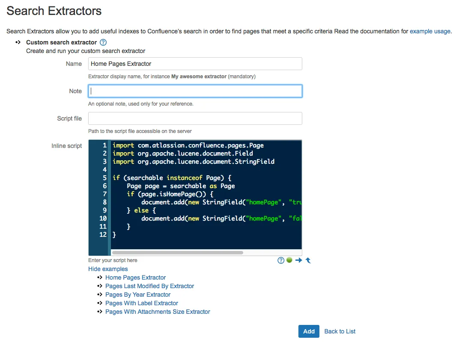Click line number 12 in the gutter
The width and height of the screenshot is (456, 348).
(103, 234)
